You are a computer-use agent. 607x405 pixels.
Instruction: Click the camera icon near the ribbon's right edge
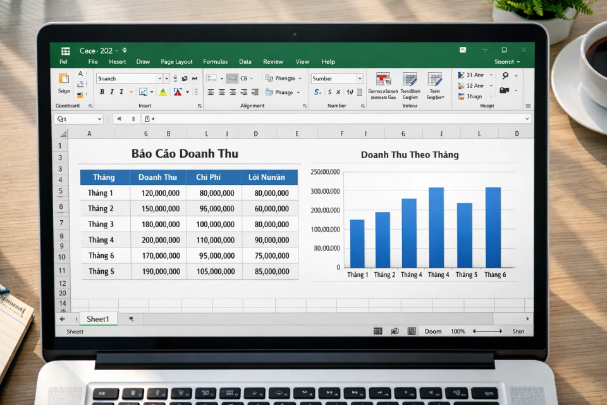click(504, 89)
